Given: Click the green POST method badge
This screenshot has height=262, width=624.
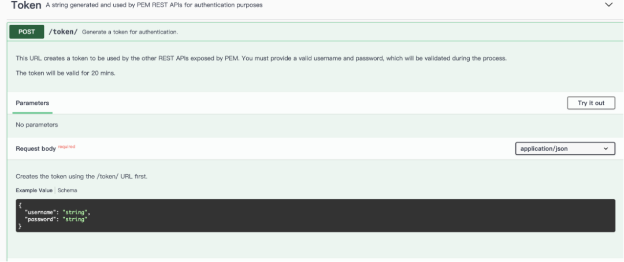Looking at the screenshot, I should coord(27,32).
